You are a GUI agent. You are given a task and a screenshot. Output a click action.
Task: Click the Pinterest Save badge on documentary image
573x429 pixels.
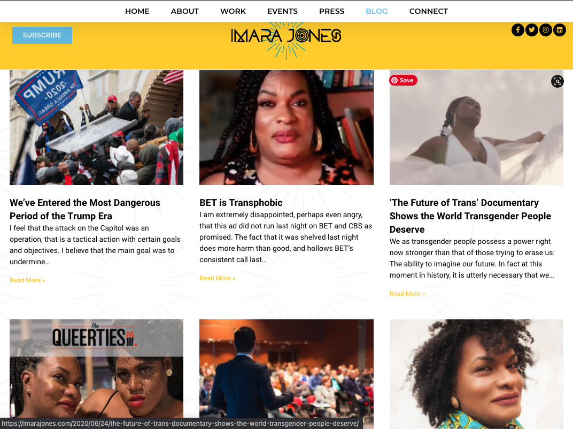click(404, 80)
